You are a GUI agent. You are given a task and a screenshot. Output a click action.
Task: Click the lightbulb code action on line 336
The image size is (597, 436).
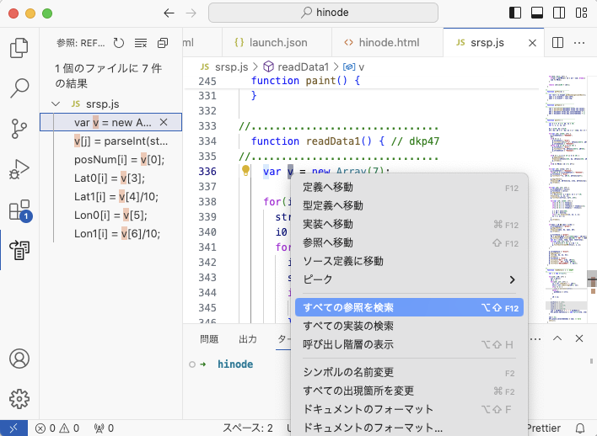245,170
